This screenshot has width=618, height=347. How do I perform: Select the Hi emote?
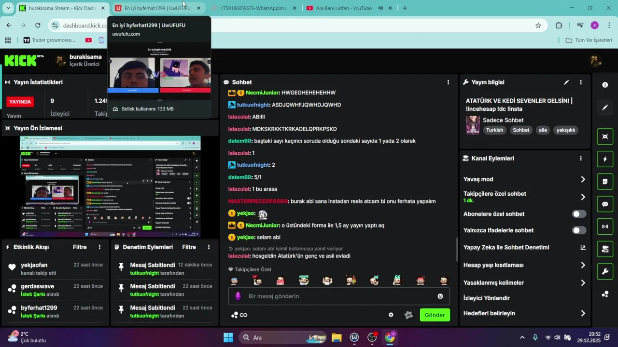[x=374, y=280]
